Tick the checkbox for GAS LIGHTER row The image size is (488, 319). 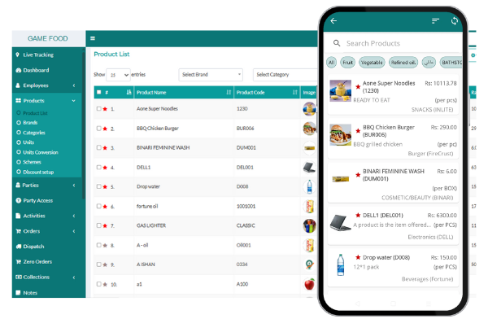tap(98, 225)
